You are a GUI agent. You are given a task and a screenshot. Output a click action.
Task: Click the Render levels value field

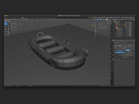pyautogui.click(x=127, y=55)
